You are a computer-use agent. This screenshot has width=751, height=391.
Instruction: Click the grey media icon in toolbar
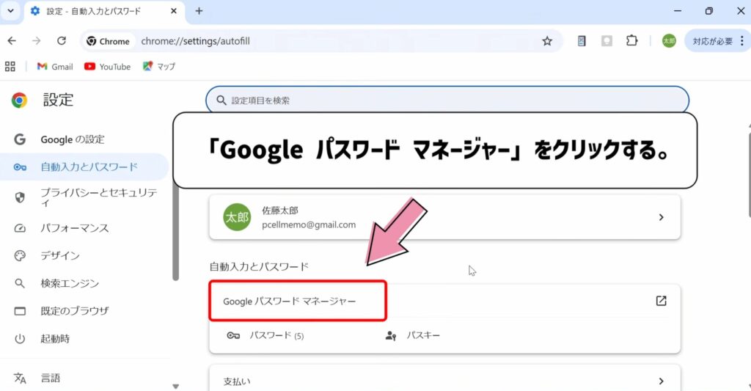(x=607, y=41)
